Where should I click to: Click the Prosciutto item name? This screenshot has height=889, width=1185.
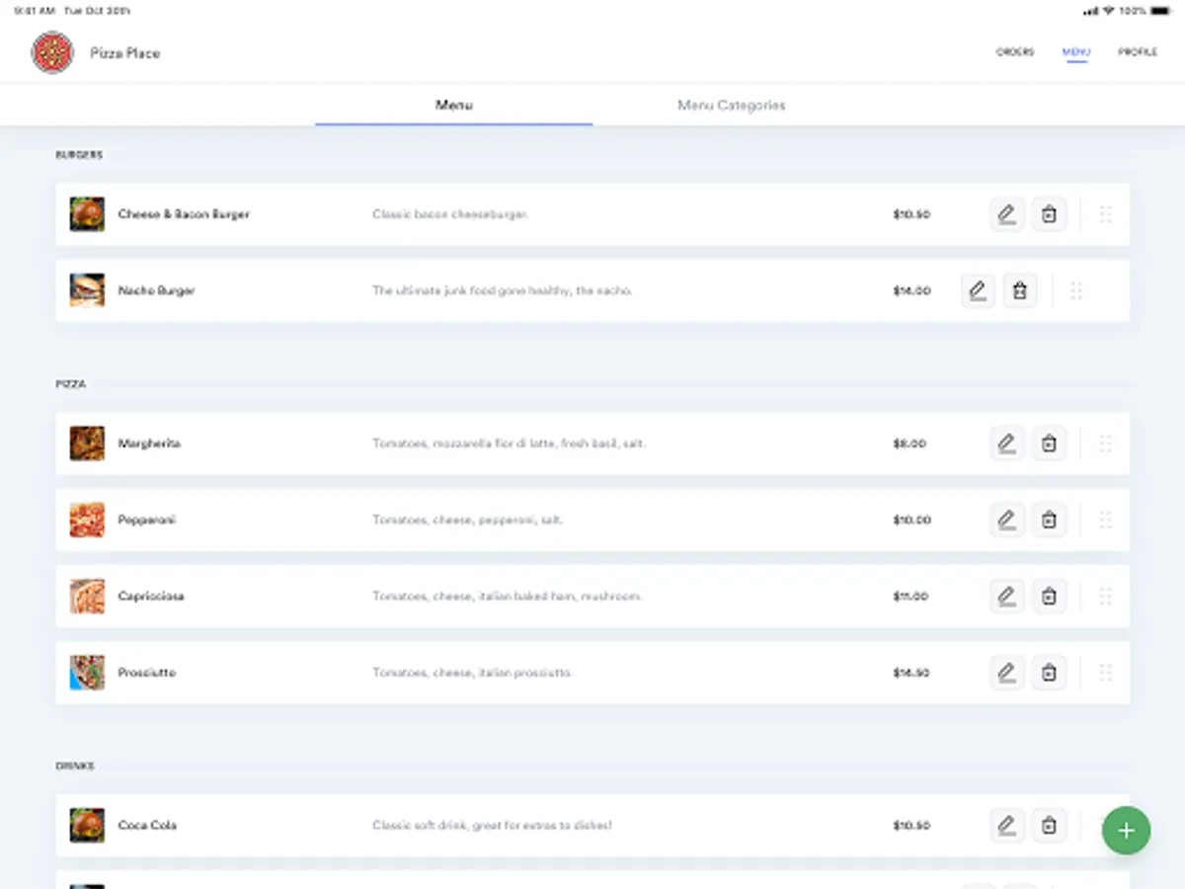pyautogui.click(x=147, y=673)
